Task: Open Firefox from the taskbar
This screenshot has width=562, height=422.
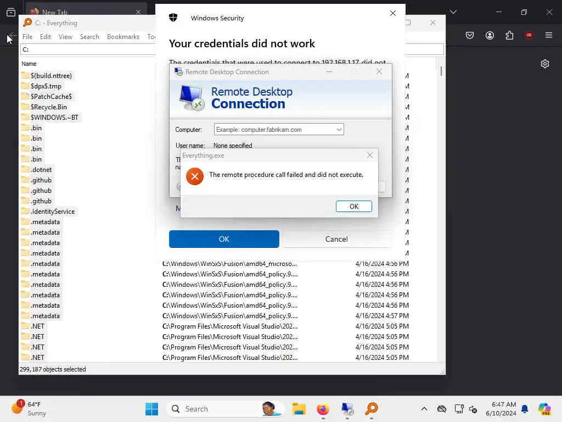Action: [323, 409]
